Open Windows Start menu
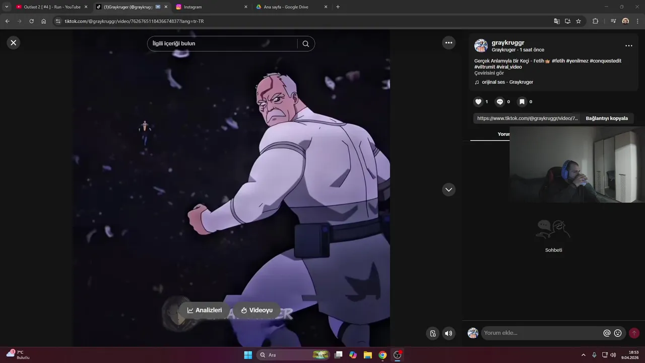Screen dimensions: 645x363 pyautogui.click(x=248, y=355)
